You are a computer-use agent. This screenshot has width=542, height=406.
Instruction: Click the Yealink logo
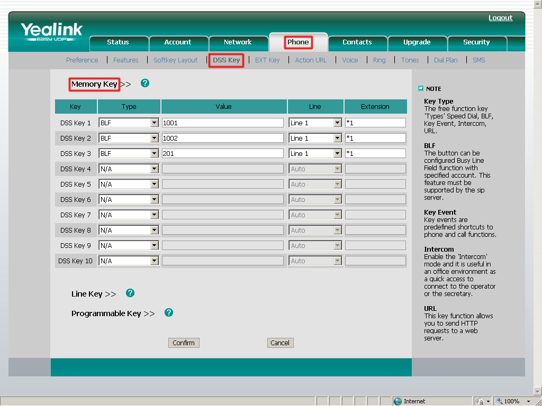click(x=51, y=31)
